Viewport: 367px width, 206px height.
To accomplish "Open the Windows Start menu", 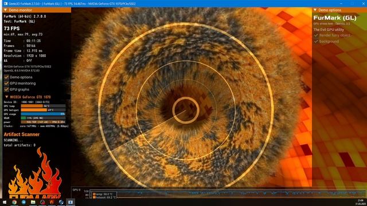I will coord(5,202).
